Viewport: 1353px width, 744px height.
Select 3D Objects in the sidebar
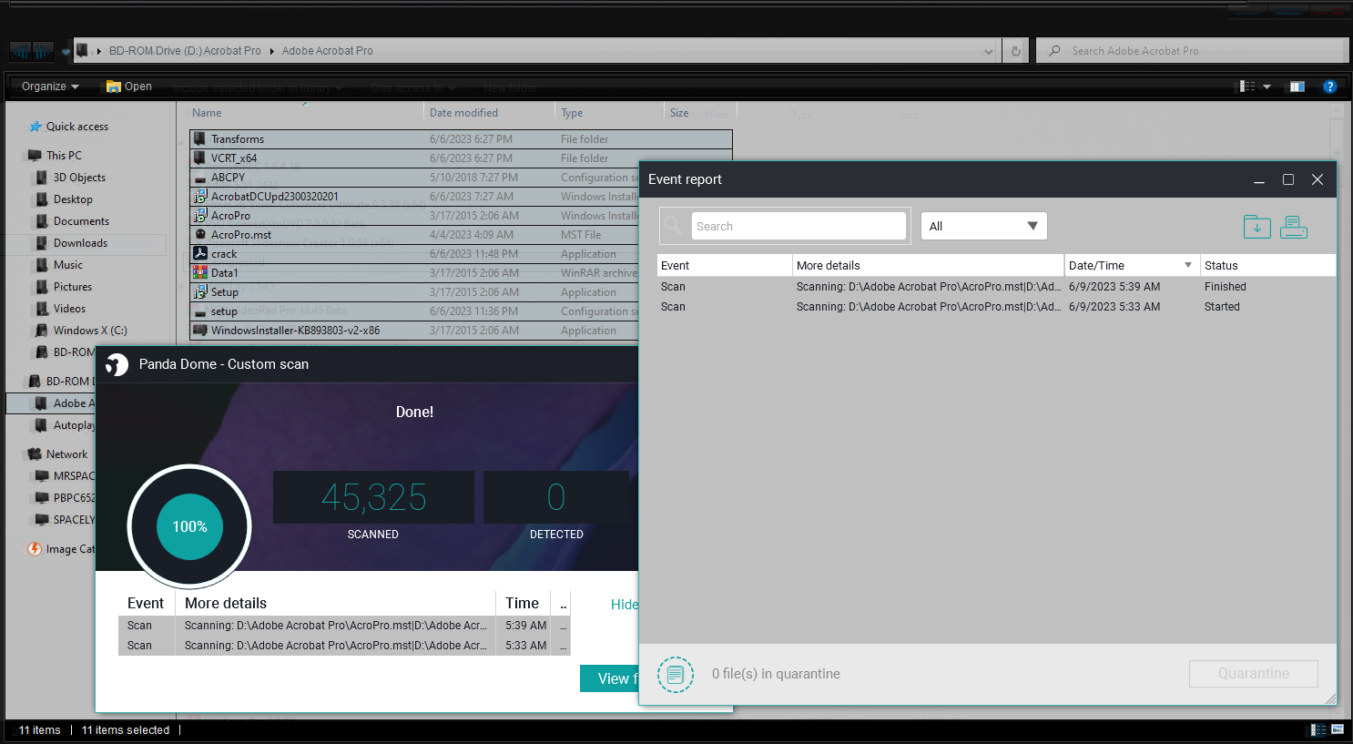click(x=79, y=178)
